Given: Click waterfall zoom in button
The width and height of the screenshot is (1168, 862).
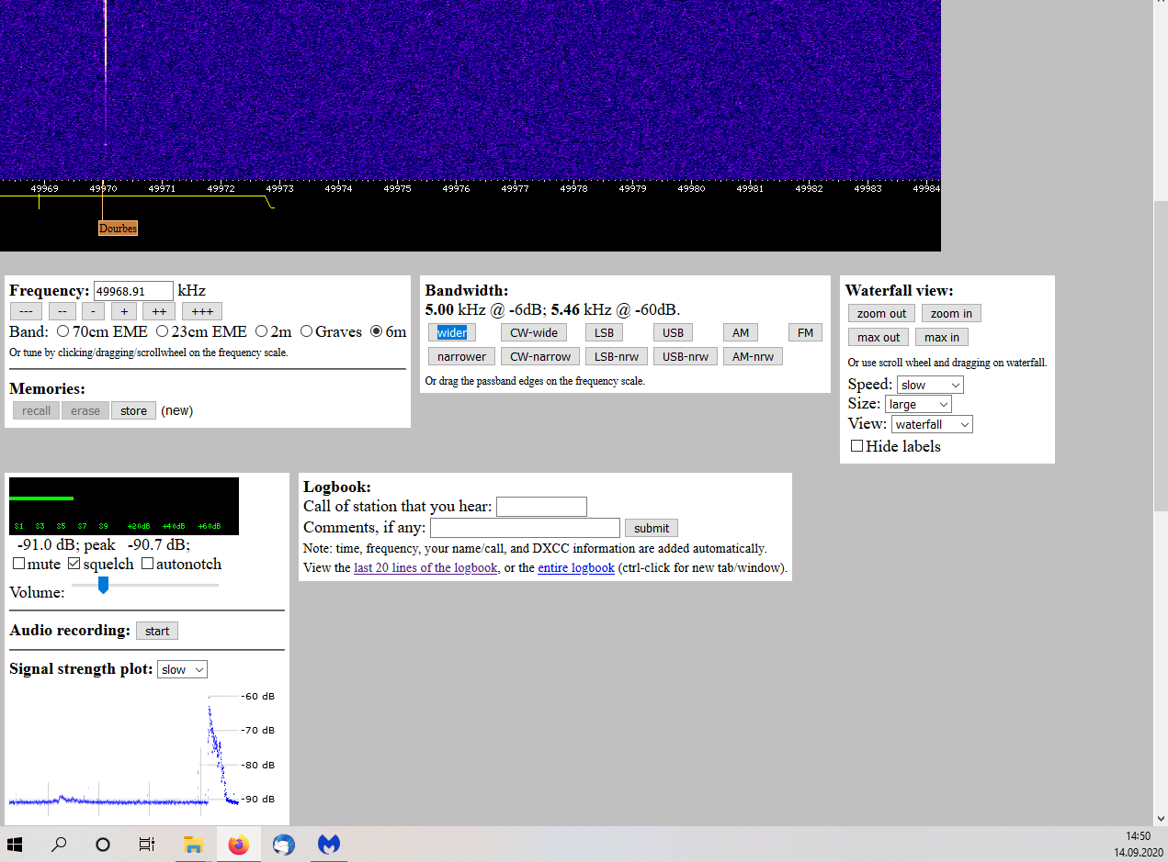Looking at the screenshot, I should 951,313.
